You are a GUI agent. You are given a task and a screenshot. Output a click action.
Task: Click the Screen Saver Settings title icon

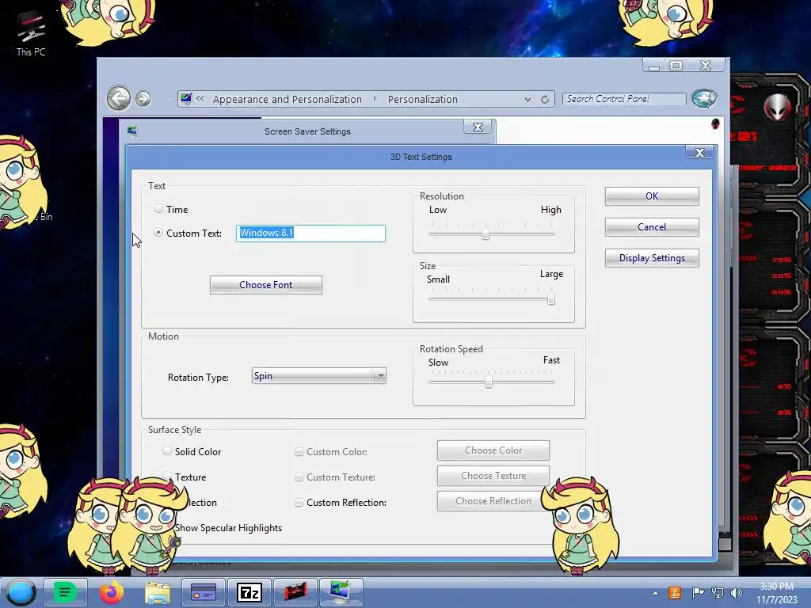click(x=132, y=131)
